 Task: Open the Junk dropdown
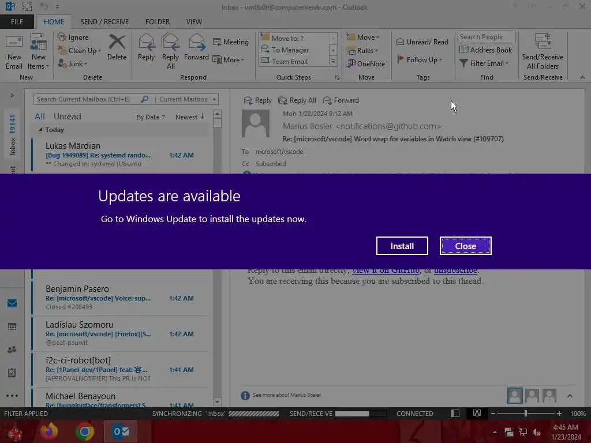pyautogui.click(x=73, y=63)
